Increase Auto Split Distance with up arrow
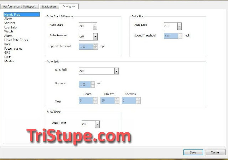This screenshot has height=160, width=228. (x=93, y=83)
